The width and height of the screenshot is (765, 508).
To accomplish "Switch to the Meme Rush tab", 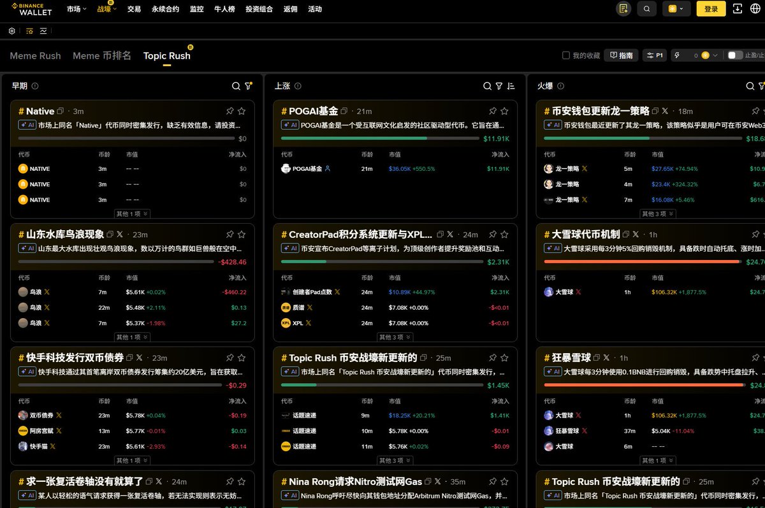I will coord(36,55).
